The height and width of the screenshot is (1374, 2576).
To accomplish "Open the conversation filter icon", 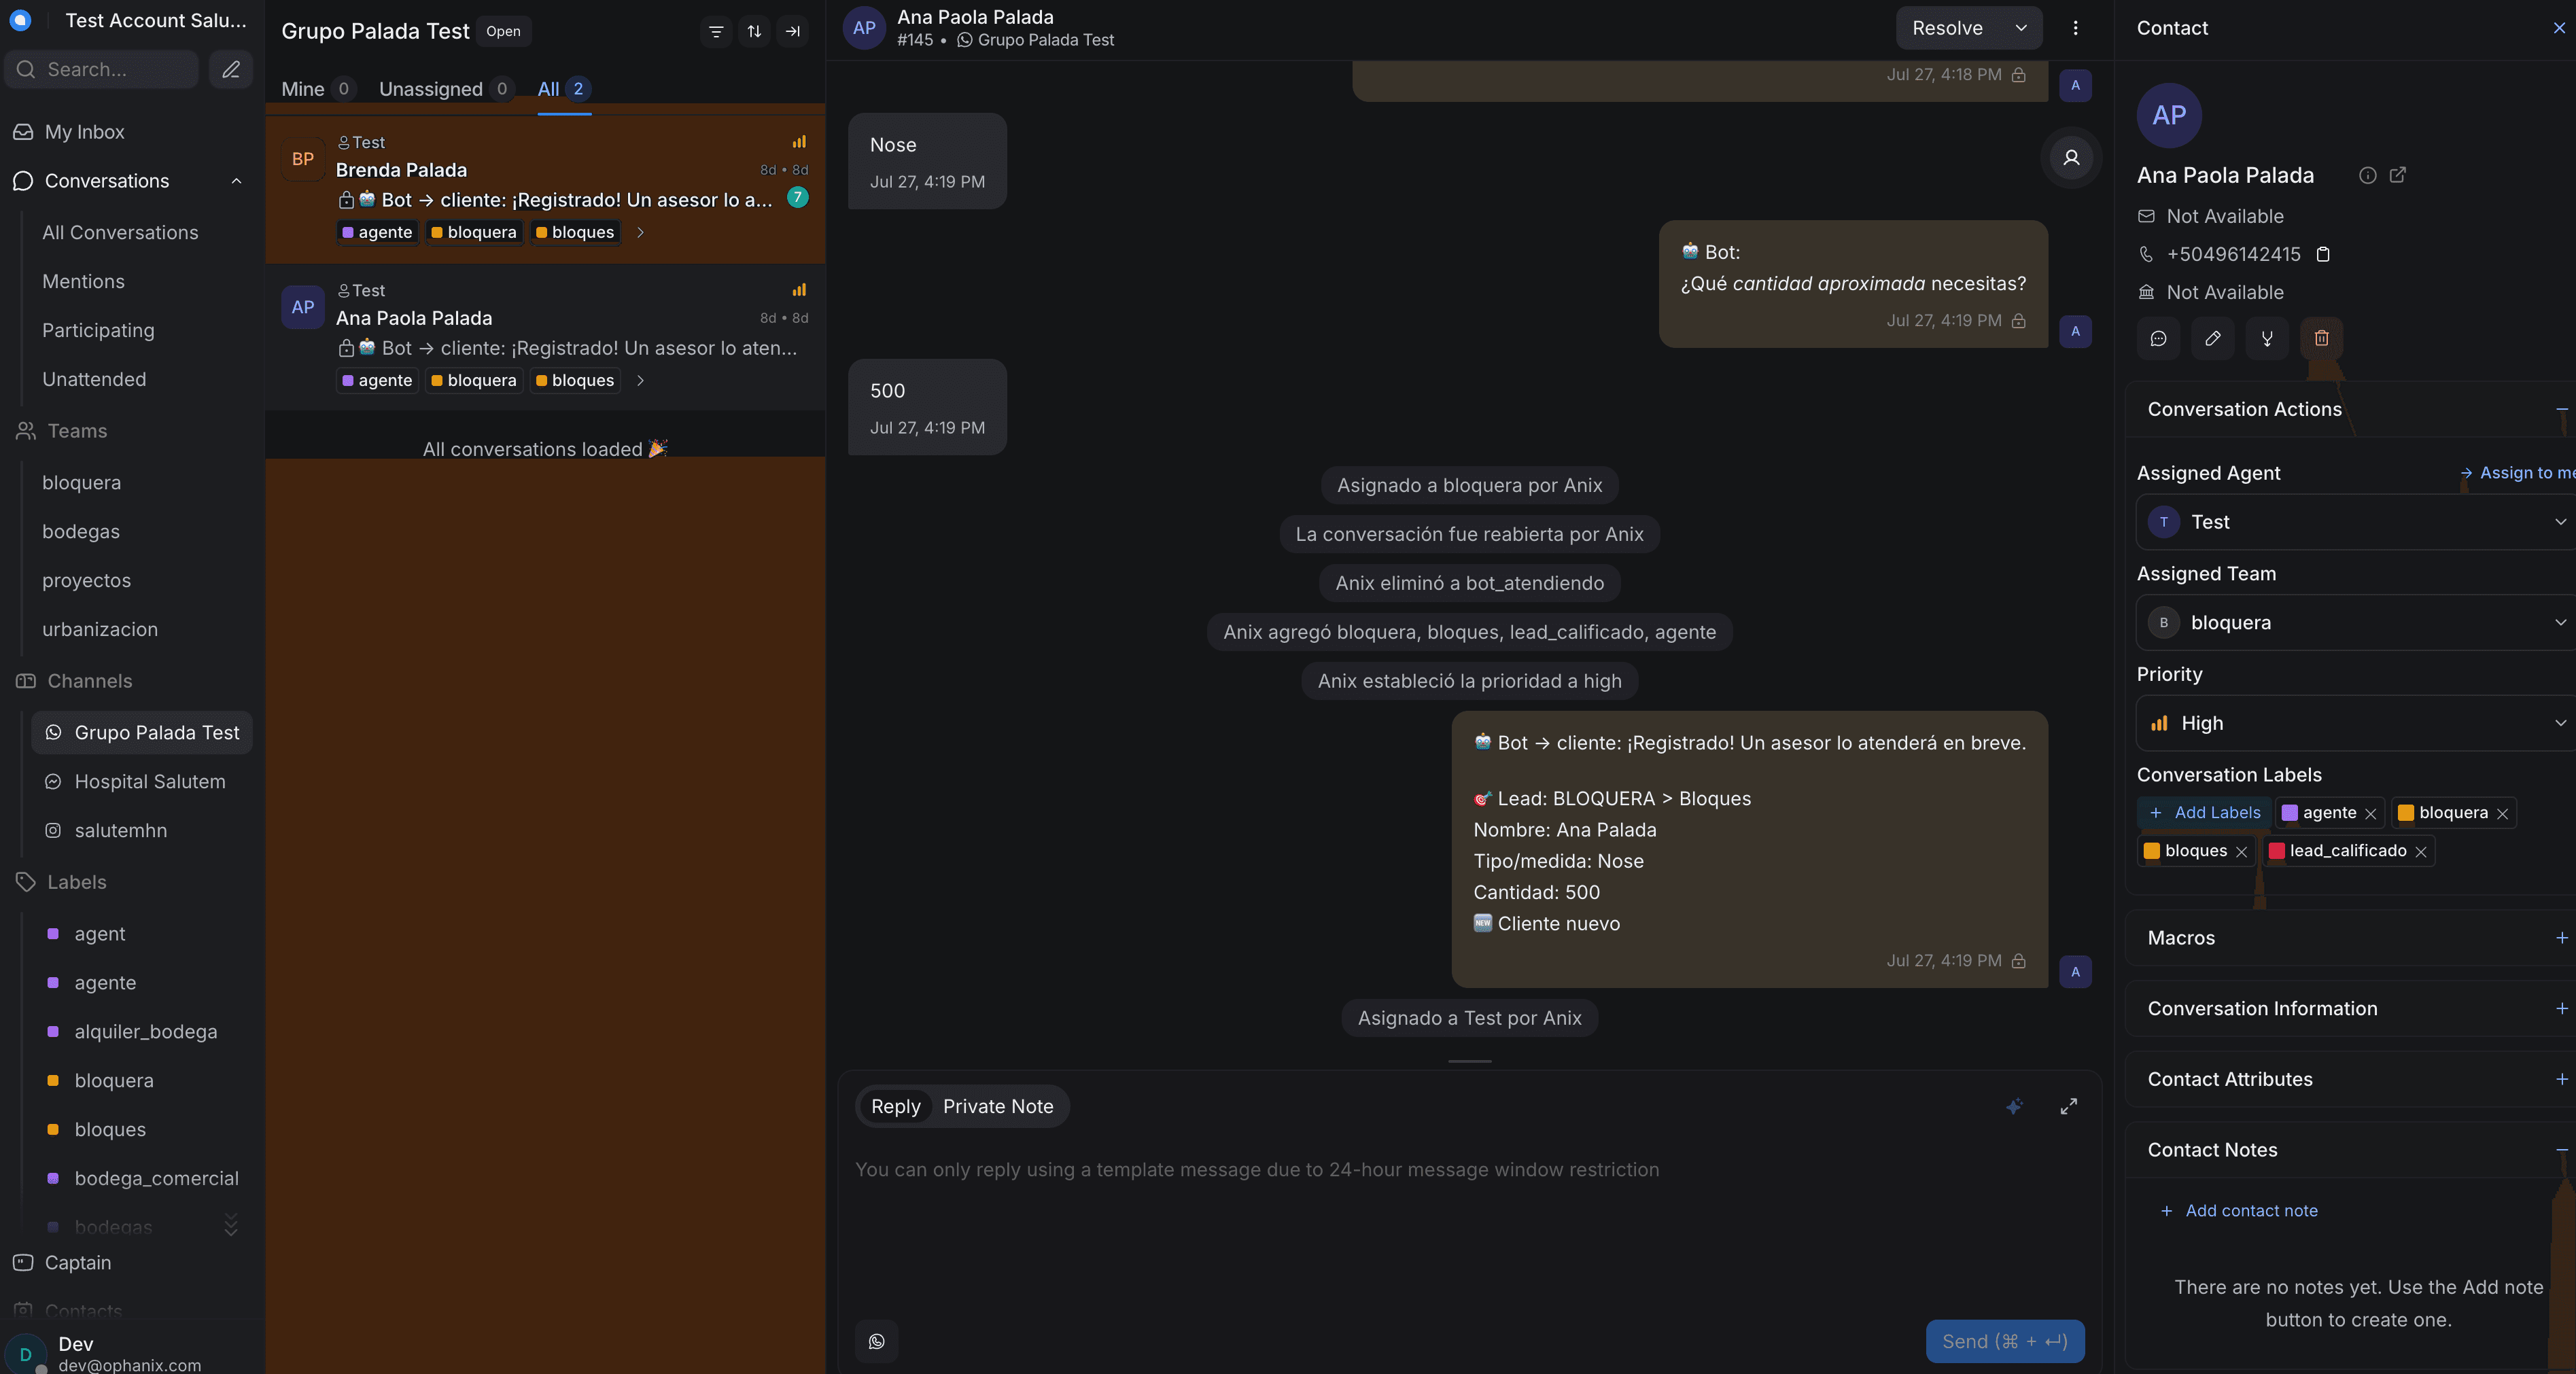I will point(716,31).
